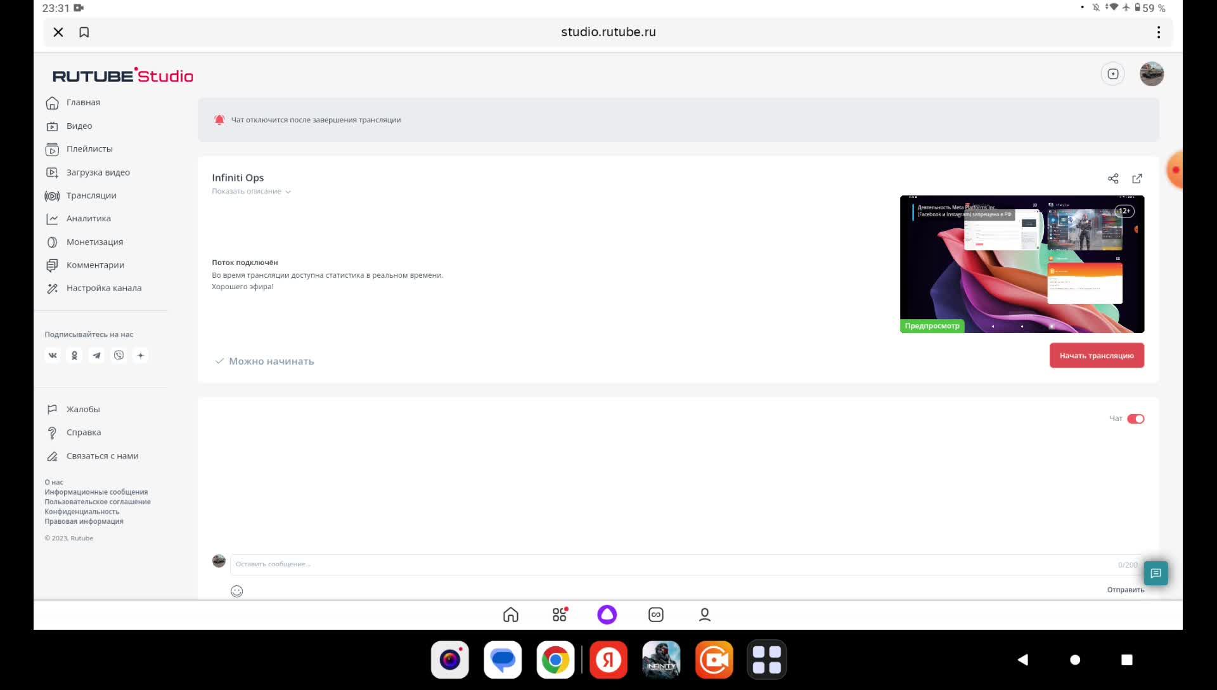Expand Показать описание under Infiniti Ops
The width and height of the screenshot is (1217, 690).
click(251, 192)
